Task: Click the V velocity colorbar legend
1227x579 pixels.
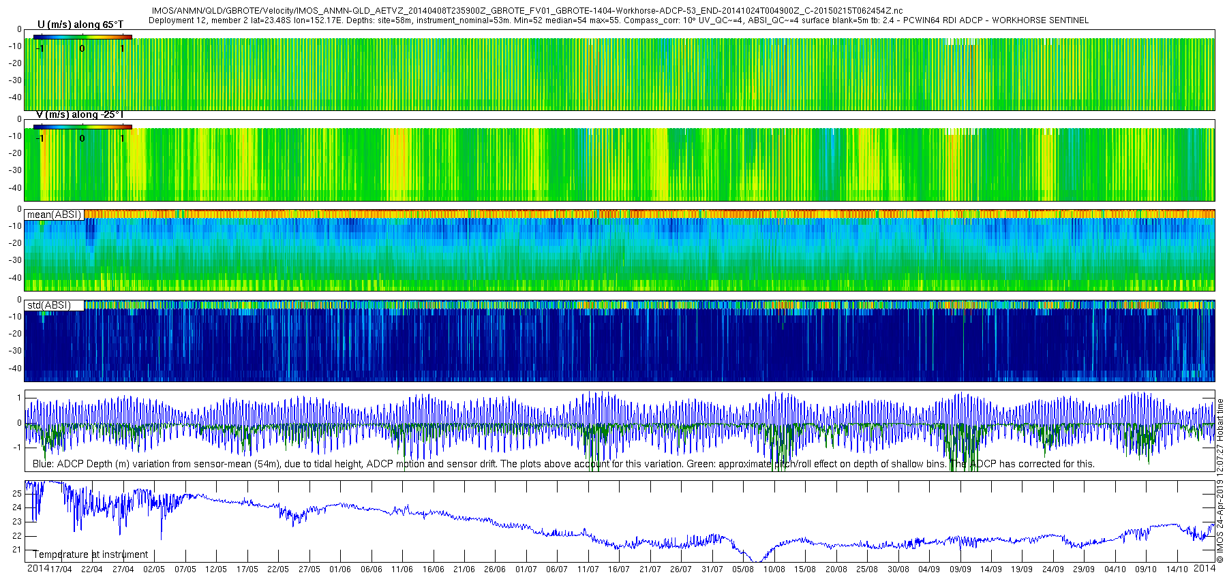Action: click(82, 127)
